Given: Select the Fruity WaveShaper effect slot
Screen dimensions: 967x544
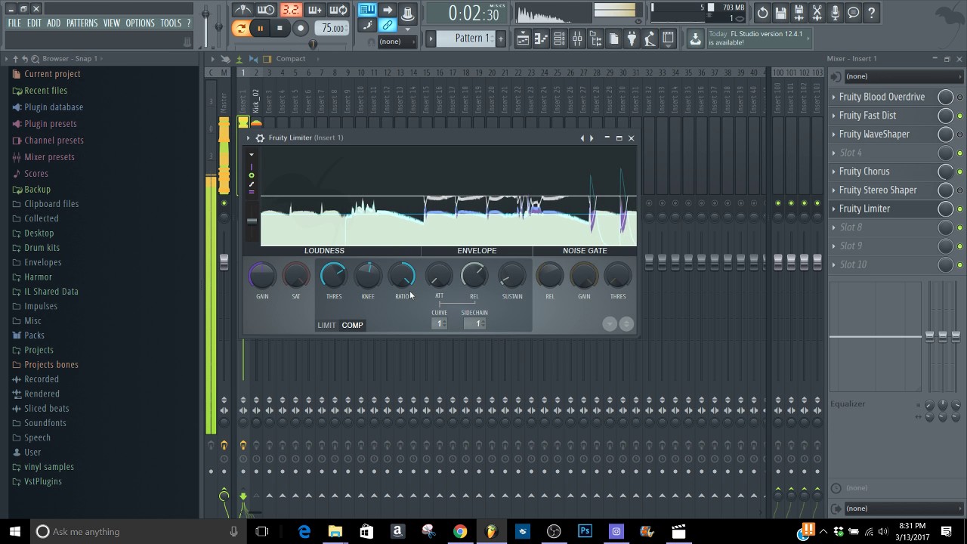Looking at the screenshot, I should point(882,134).
